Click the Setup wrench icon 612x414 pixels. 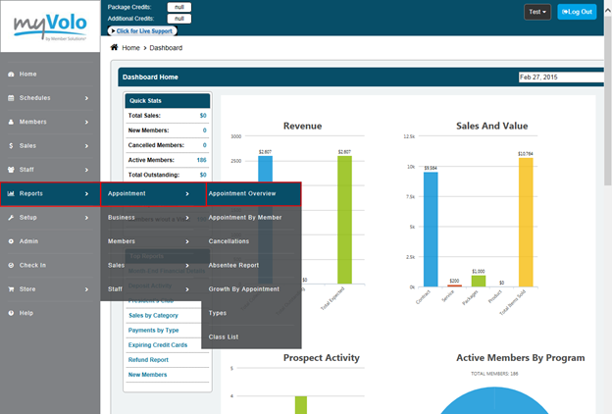pos(11,217)
